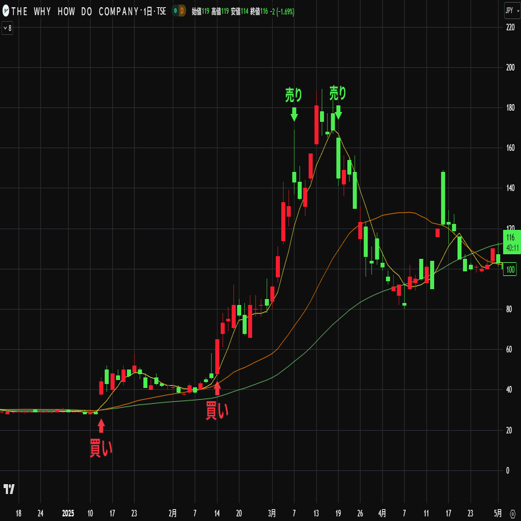Click the 80 price axis label
The width and height of the screenshot is (521, 521).
coord(508,310)
